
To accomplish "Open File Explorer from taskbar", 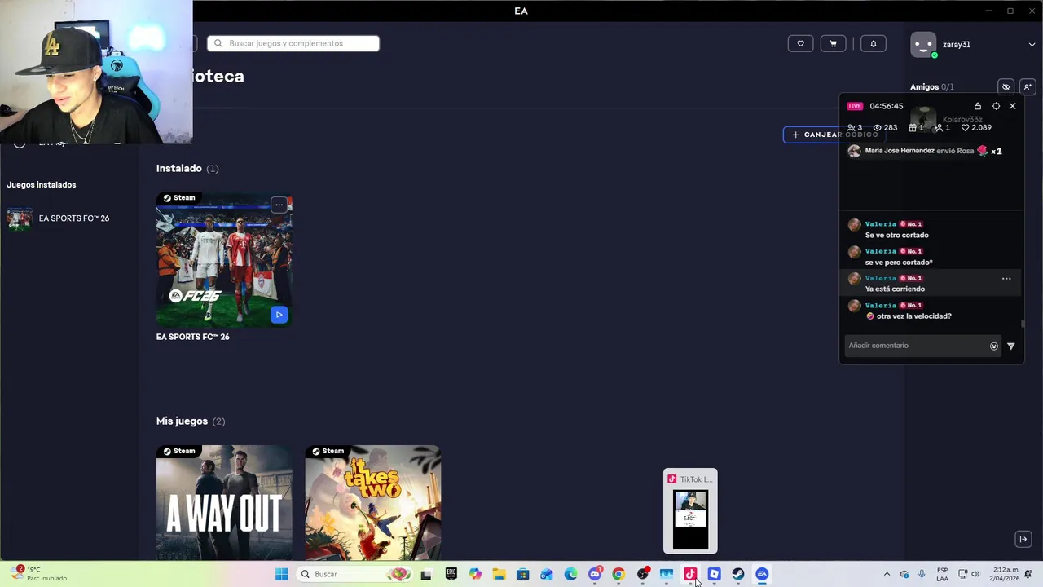I will (x=499, y=574).
